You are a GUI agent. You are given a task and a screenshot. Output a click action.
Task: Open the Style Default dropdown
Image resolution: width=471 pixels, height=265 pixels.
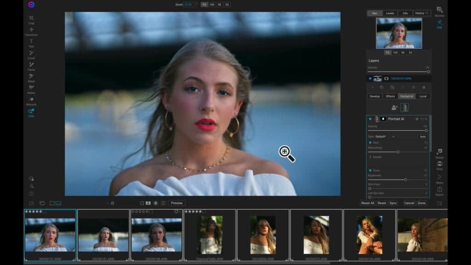coord(385,137)
